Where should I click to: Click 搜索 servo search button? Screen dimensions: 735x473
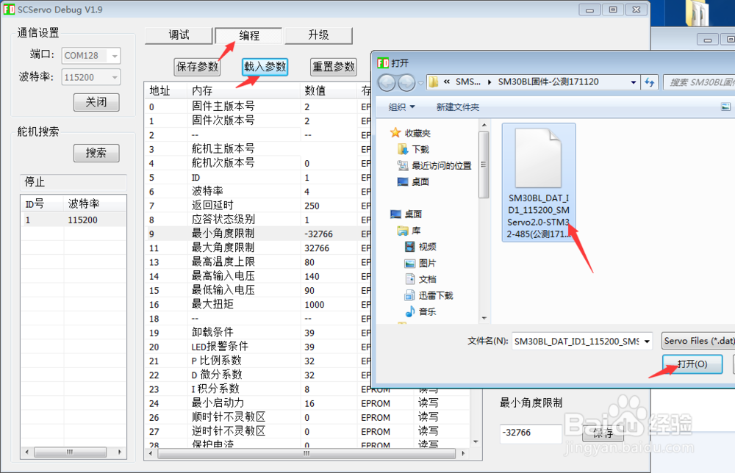click(96, 154)
